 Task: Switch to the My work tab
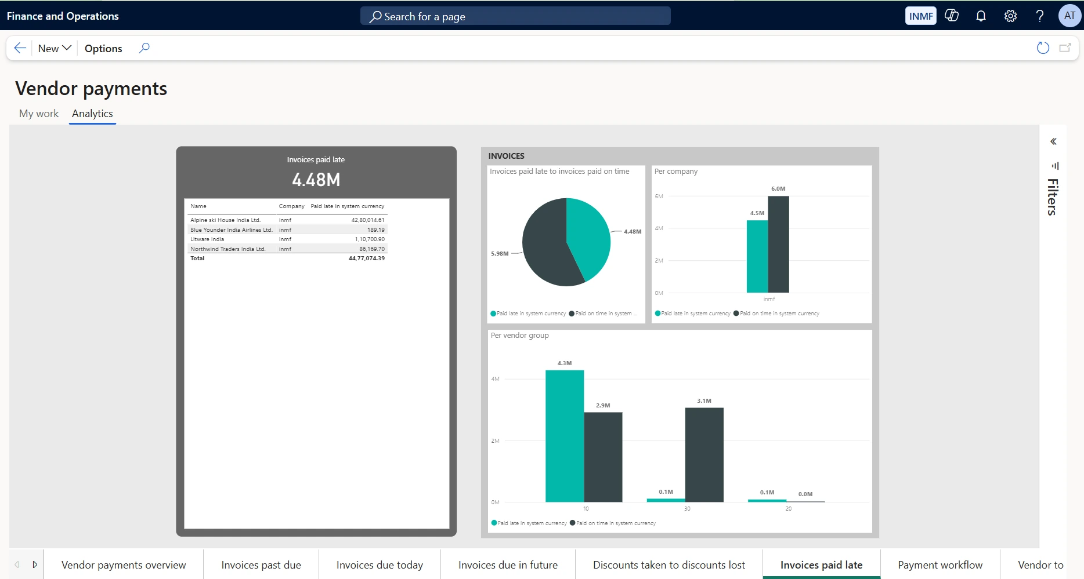coord(39,114)
